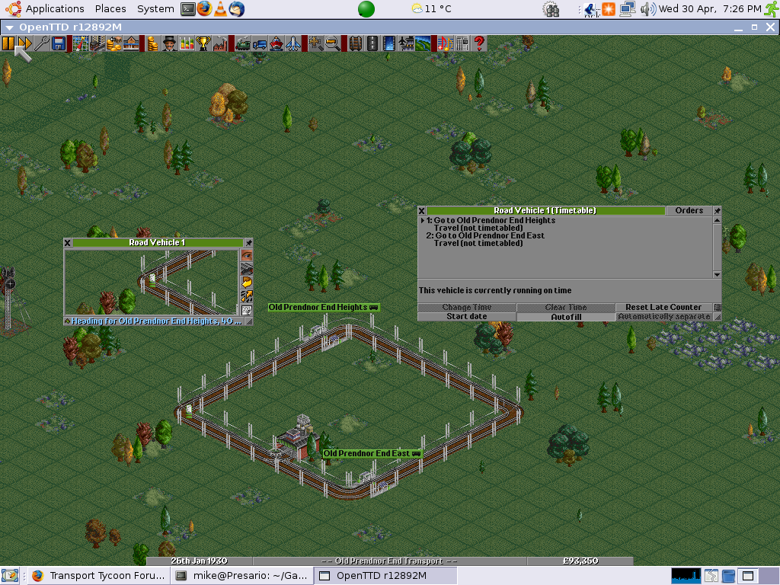Open company info via the manager face icon
The height and width of the screenshot is (585, 780).
170,43
